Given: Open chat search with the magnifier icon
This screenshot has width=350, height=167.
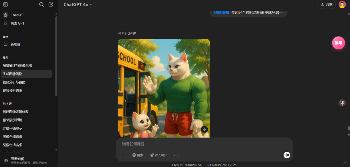Looking at the screenshot, I should [41, 5].
